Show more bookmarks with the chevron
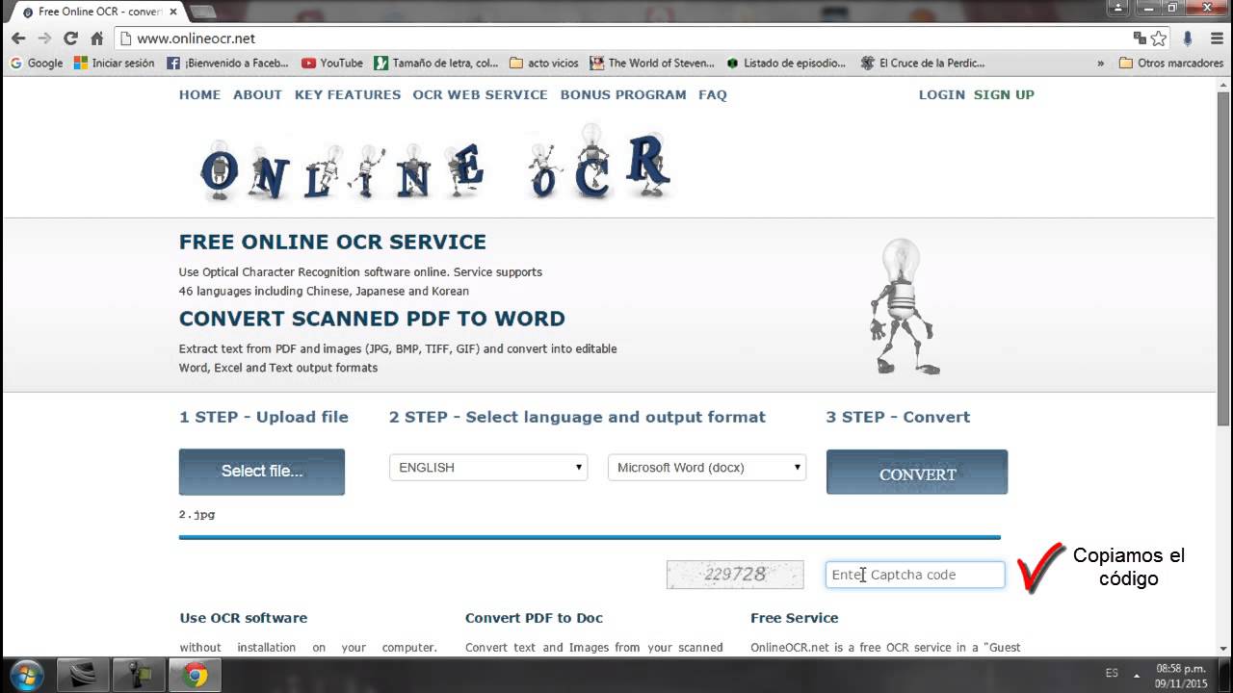The image size is (1233, 693). click(x=1100, y=64)
